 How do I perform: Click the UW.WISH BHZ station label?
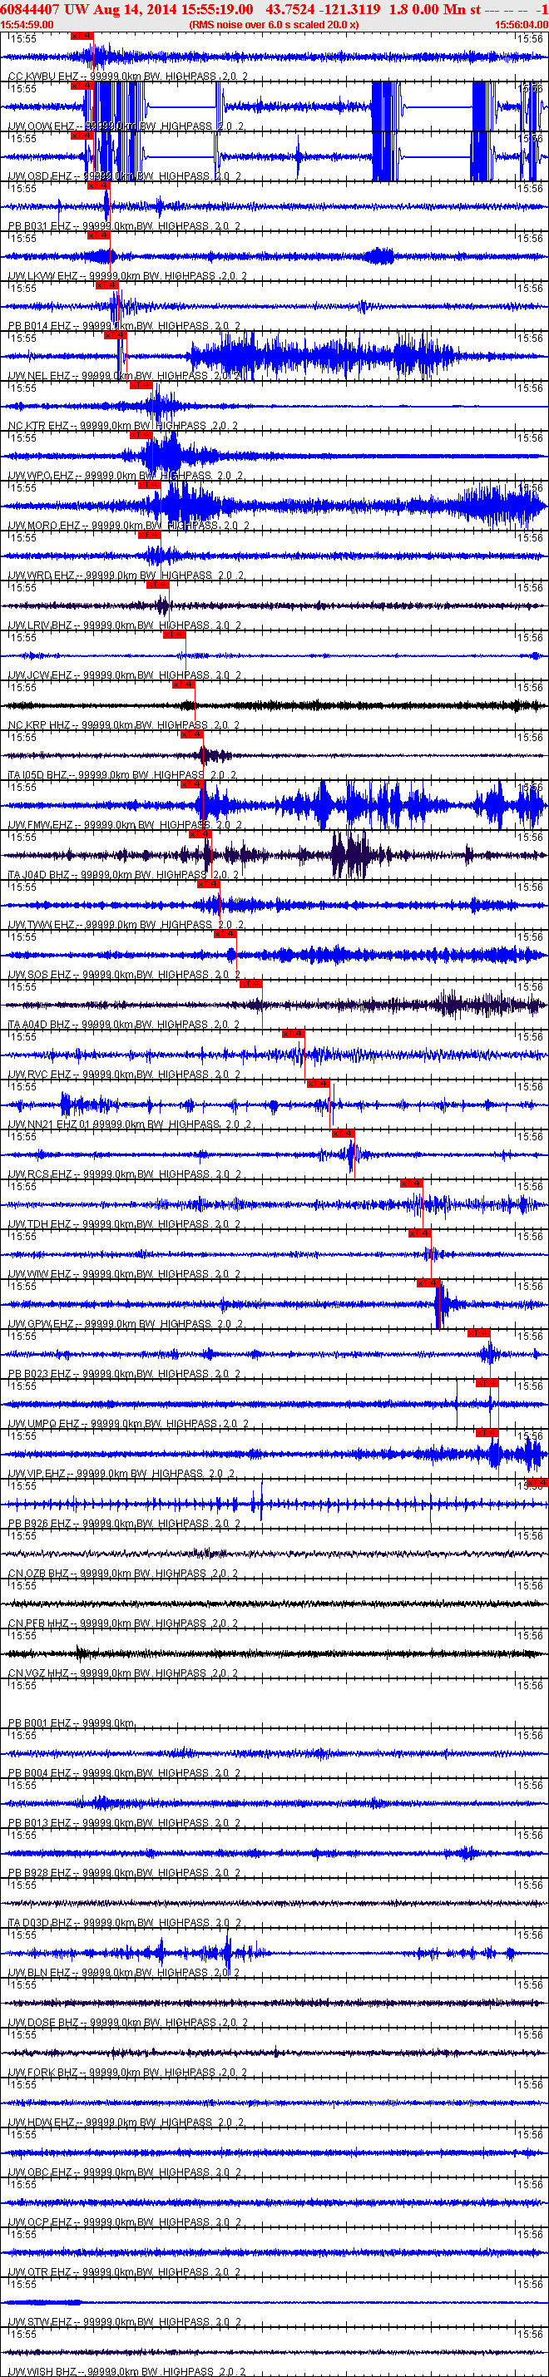pos(127,2371)
